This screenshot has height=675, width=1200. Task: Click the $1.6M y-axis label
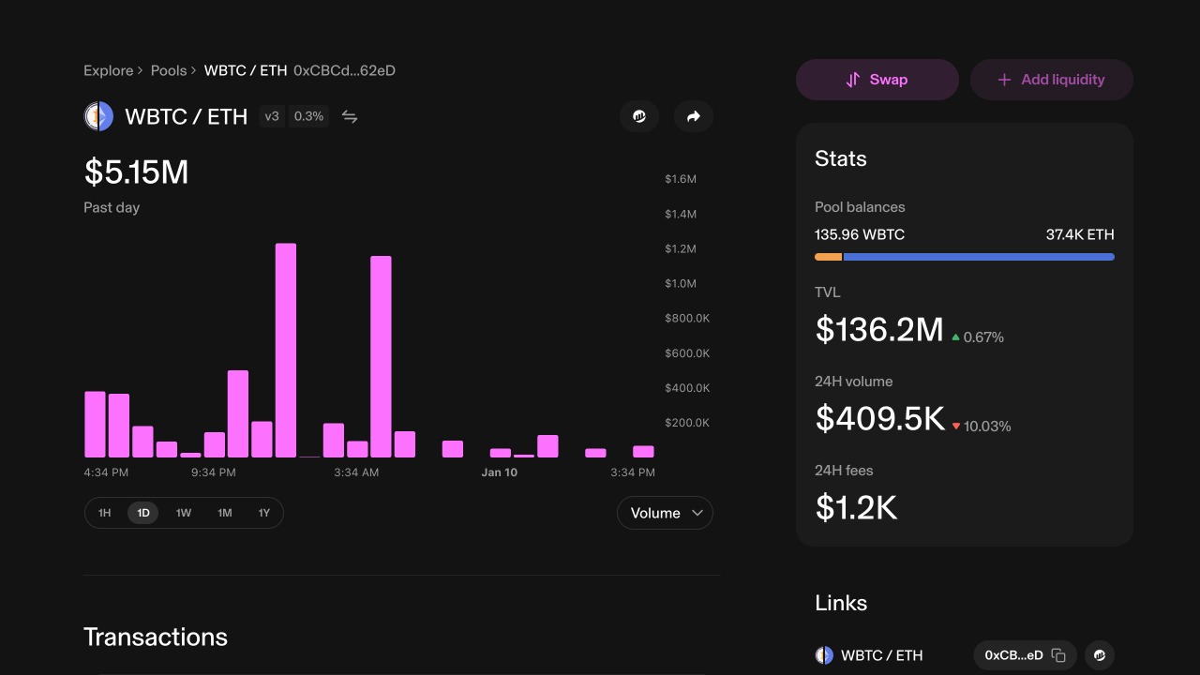pyautogui.click(x=681, y=179)
